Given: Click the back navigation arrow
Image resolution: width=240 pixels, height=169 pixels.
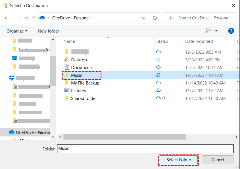Looking at the screenshot, I should 7,18.
